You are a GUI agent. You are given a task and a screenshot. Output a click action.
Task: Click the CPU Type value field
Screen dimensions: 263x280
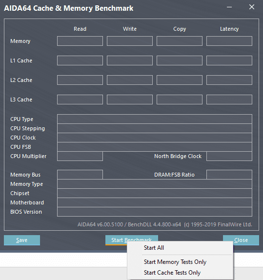coord(155,119)
